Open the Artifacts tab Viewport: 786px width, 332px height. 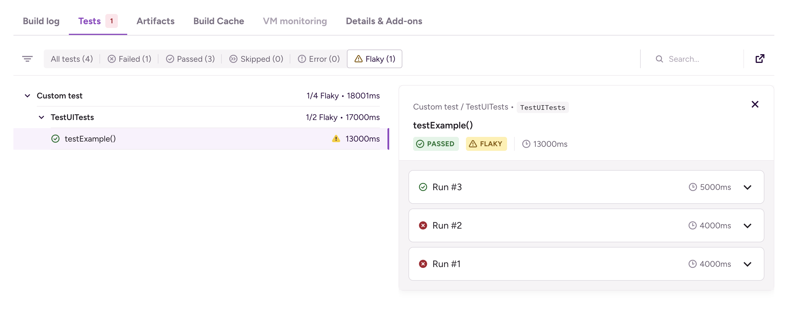pyautogui.click(x=155, y=21)
